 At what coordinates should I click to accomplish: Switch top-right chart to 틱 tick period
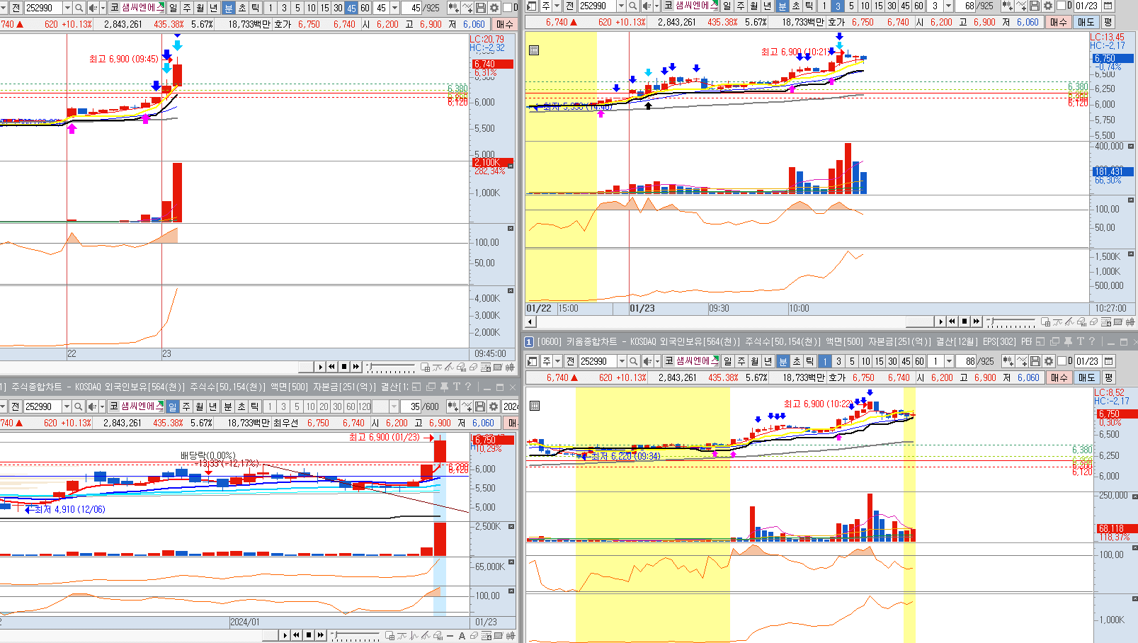809,6
